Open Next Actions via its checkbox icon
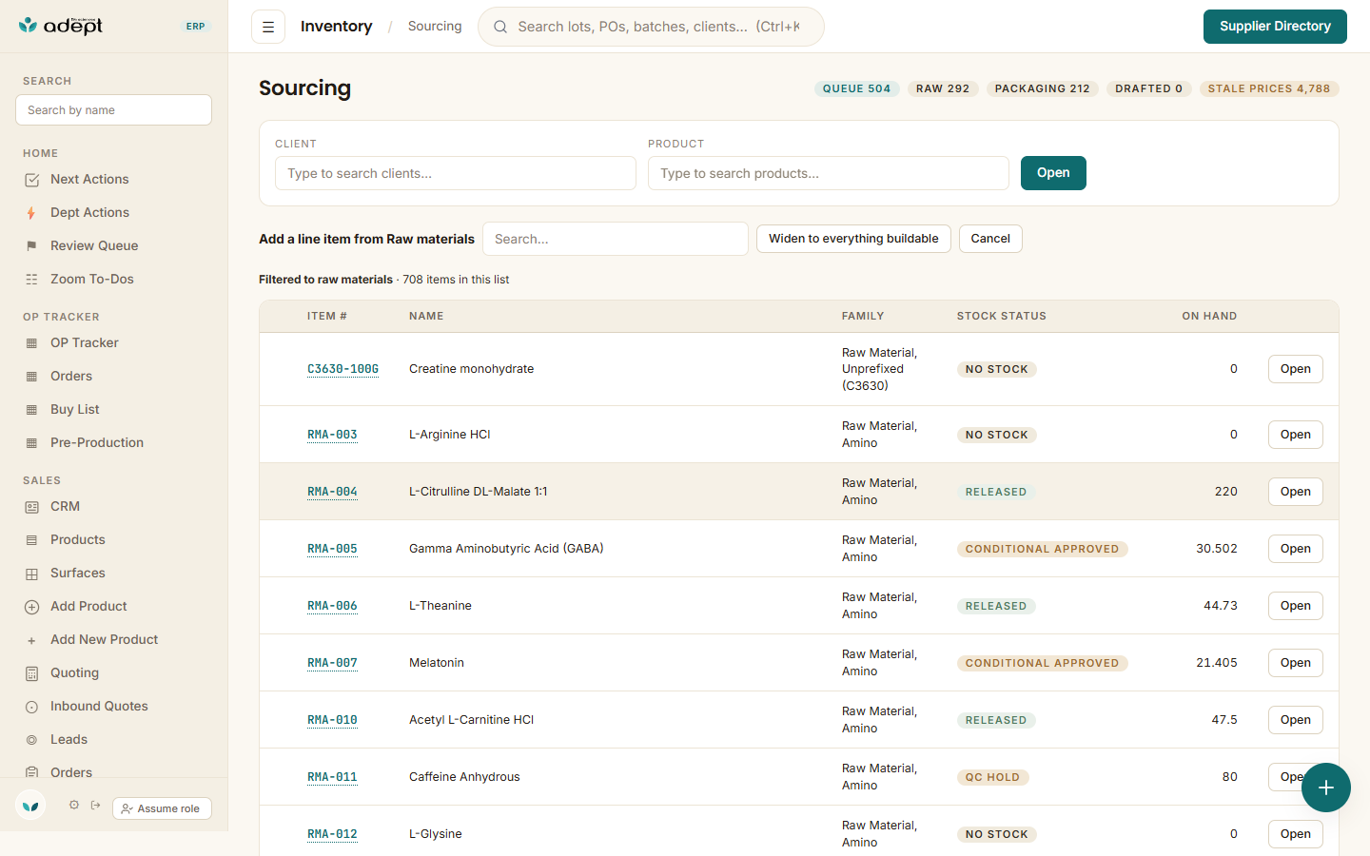1370x856 pixels. point(31,180)
